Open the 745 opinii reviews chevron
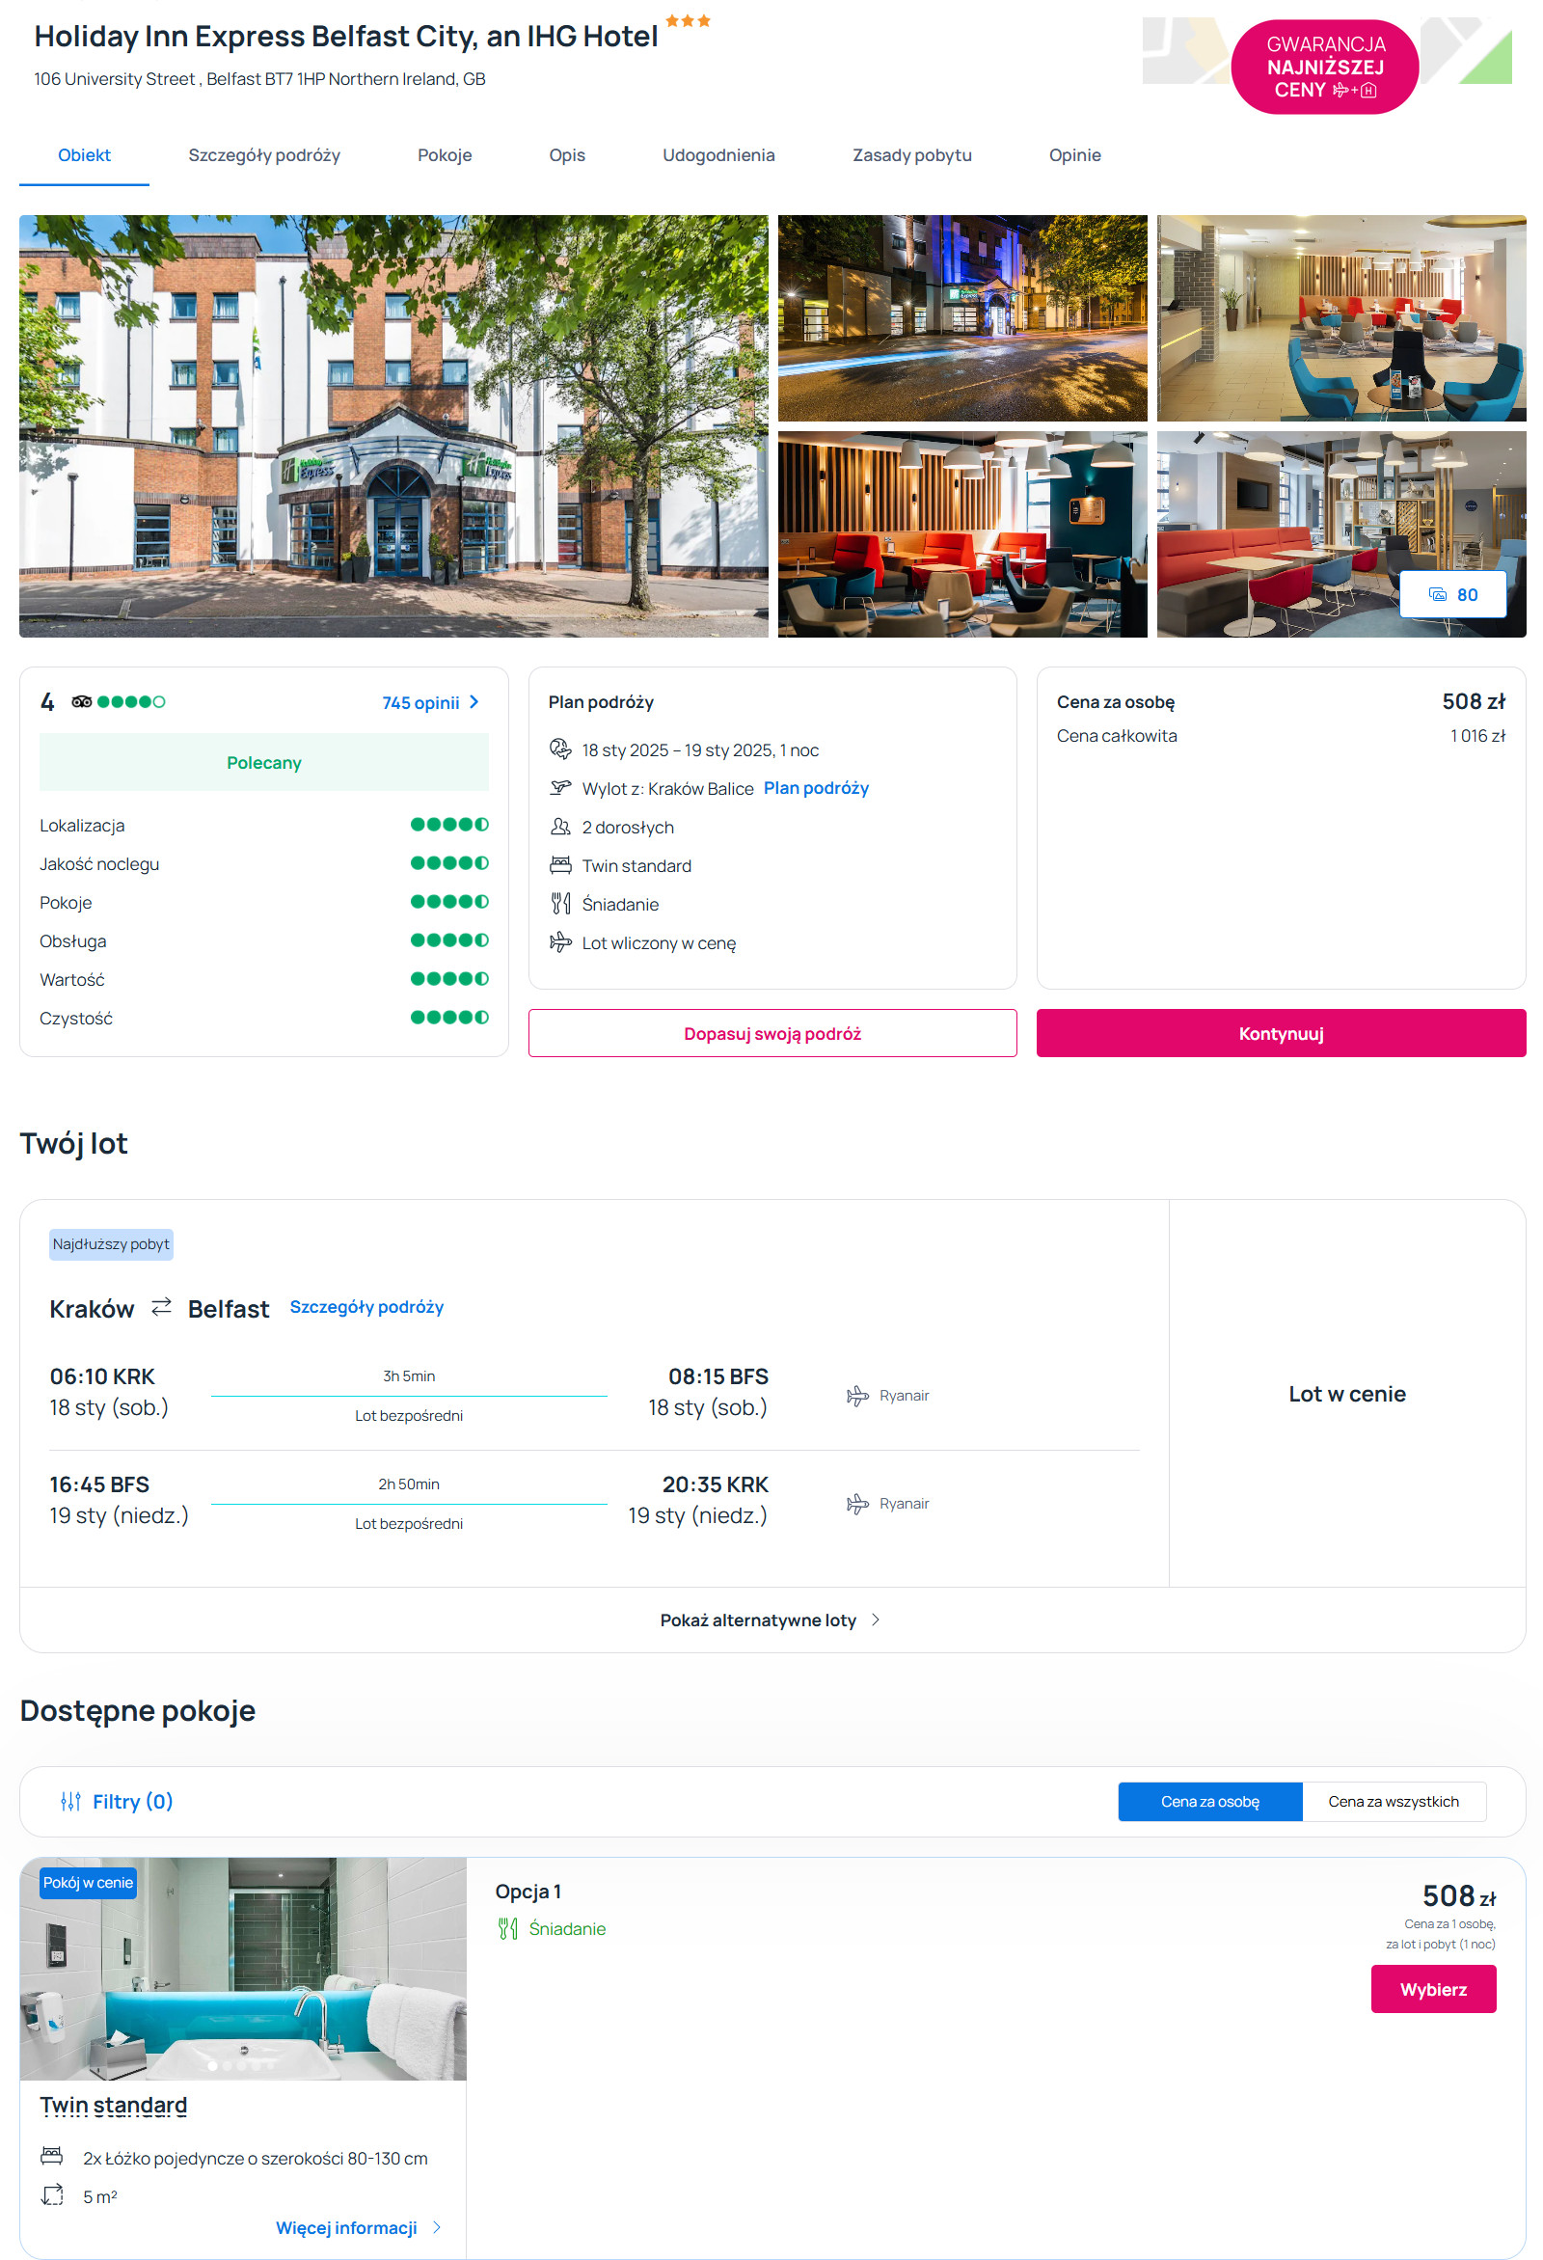Screen dimensions: 1543x2260 pos(474,702)
